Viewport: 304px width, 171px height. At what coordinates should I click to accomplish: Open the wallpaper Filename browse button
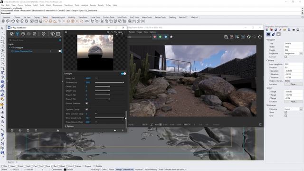301,109
